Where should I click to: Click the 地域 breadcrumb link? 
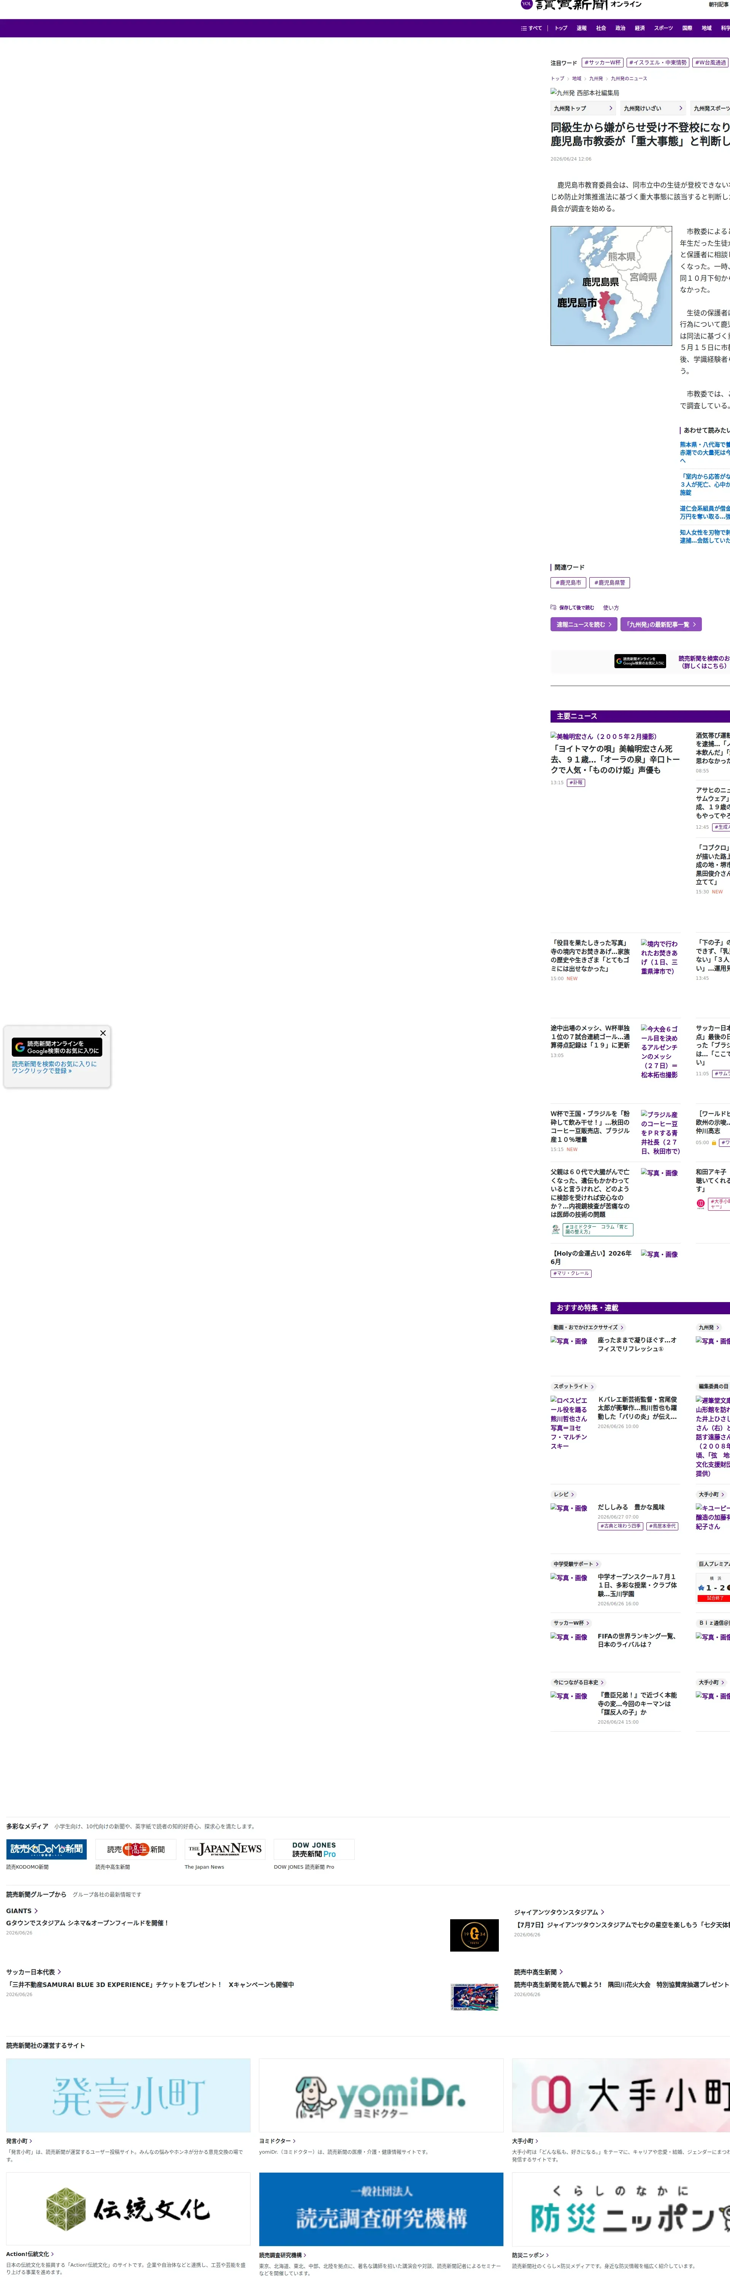tap(577, 79)
